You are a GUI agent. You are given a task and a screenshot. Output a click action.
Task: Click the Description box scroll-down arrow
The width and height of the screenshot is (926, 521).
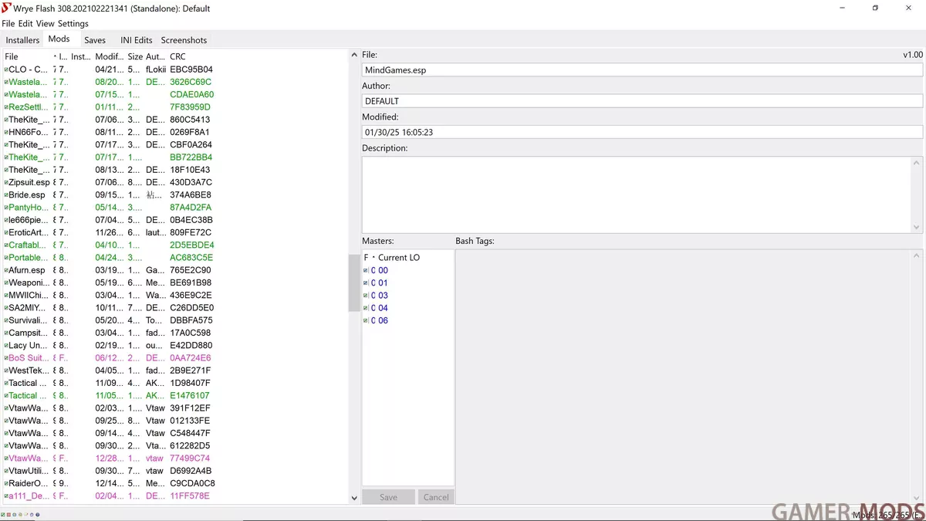coord(917,227)
